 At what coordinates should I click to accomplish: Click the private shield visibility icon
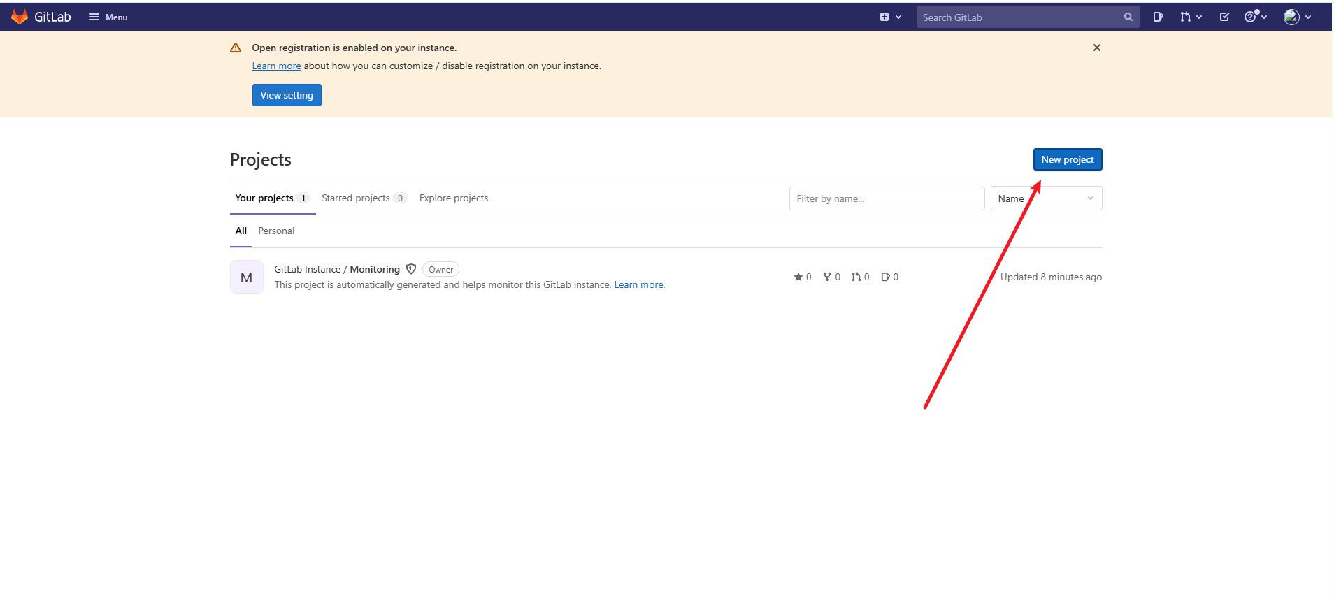(x=411, y=269)
